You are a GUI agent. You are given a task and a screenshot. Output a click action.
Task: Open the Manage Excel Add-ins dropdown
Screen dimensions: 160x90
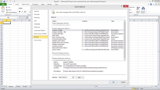click(73, 77)
